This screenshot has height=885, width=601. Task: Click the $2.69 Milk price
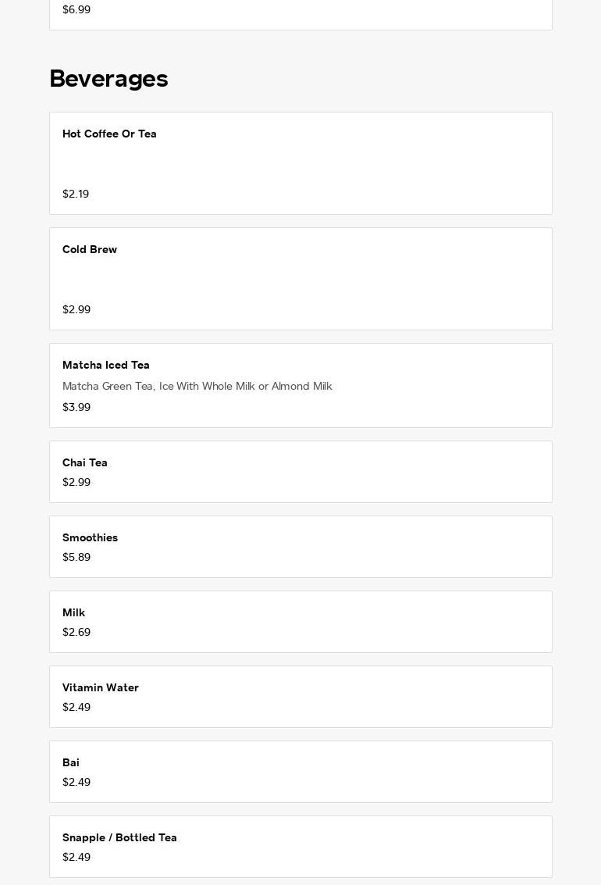76,633
